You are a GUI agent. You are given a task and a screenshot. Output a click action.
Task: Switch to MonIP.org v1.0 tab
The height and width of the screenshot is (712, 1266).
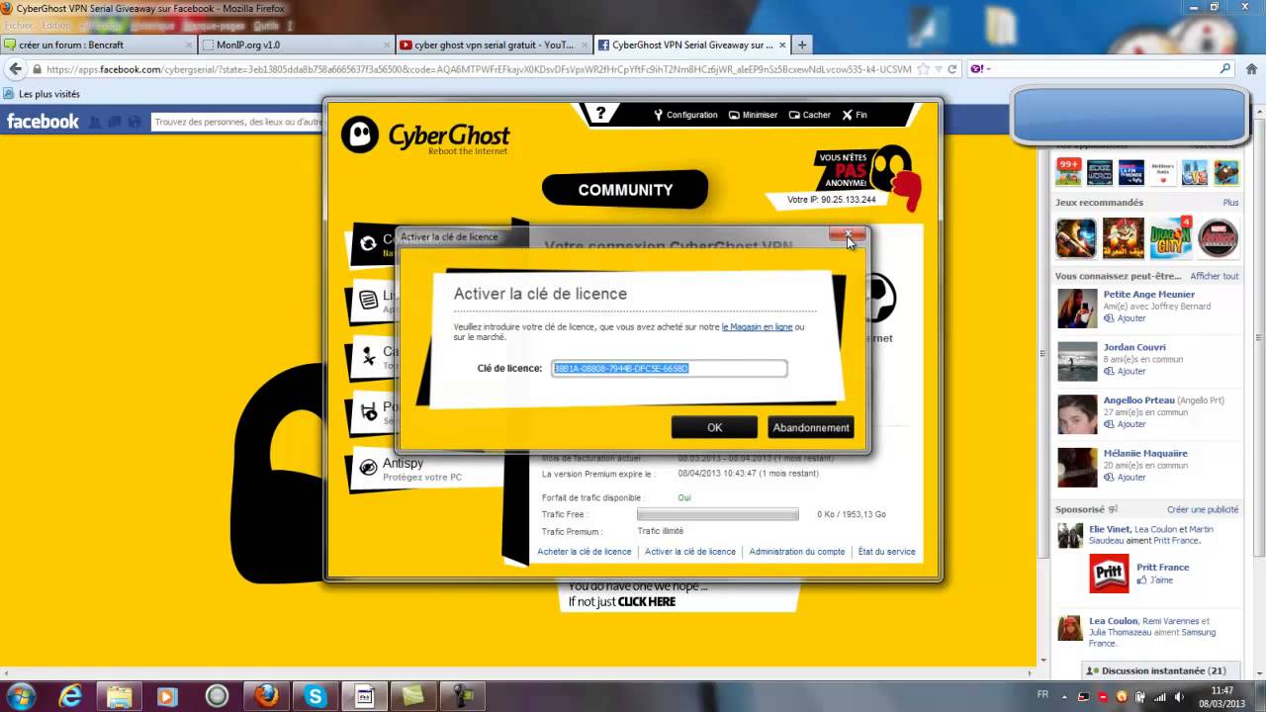pos(296,44)
